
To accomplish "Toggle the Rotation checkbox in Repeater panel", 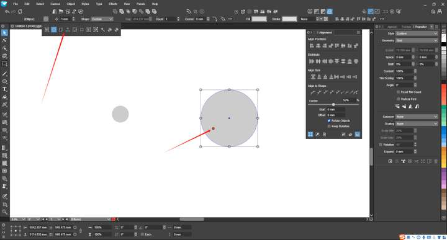I will (x=381, y=144).
